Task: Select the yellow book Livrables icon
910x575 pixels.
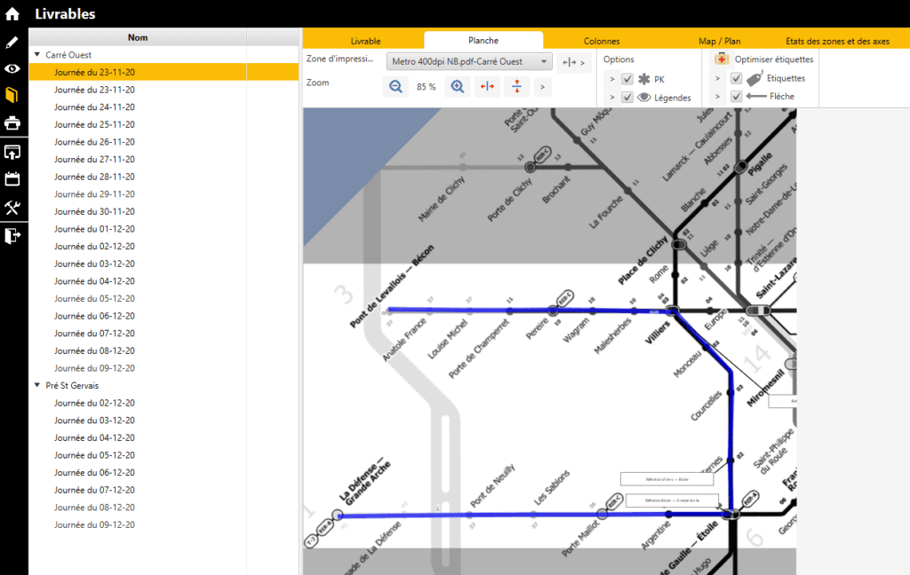Action: (x=12, y=95)
